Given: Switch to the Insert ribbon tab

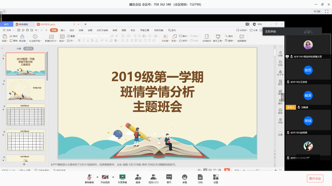Looking at the screenshot, I should coord(63,30).
